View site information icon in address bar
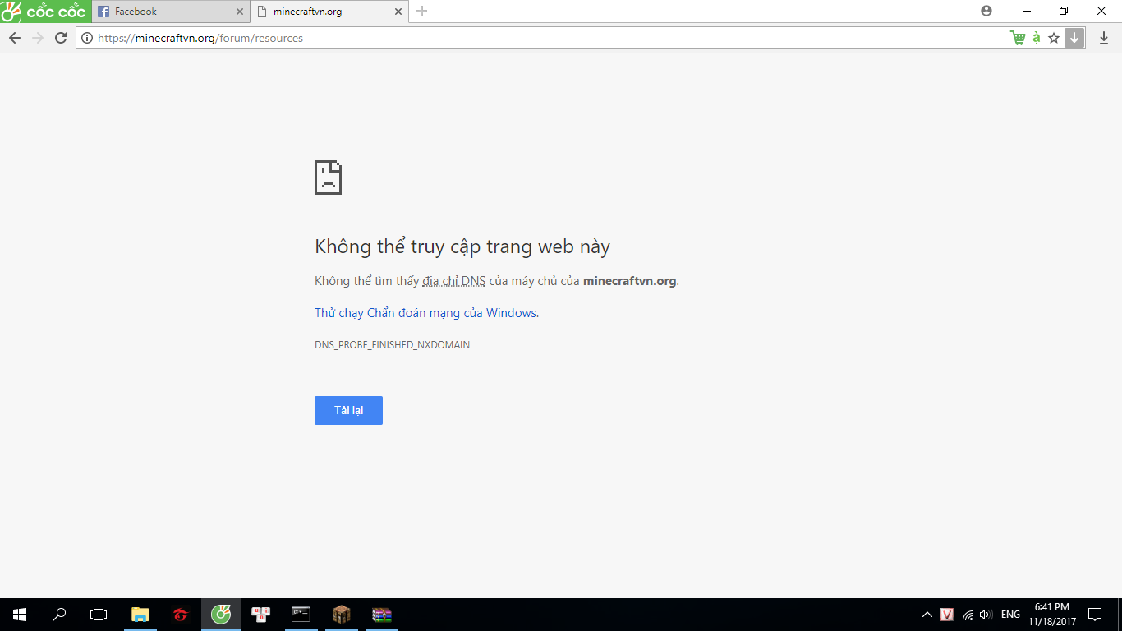 point(87,38)
